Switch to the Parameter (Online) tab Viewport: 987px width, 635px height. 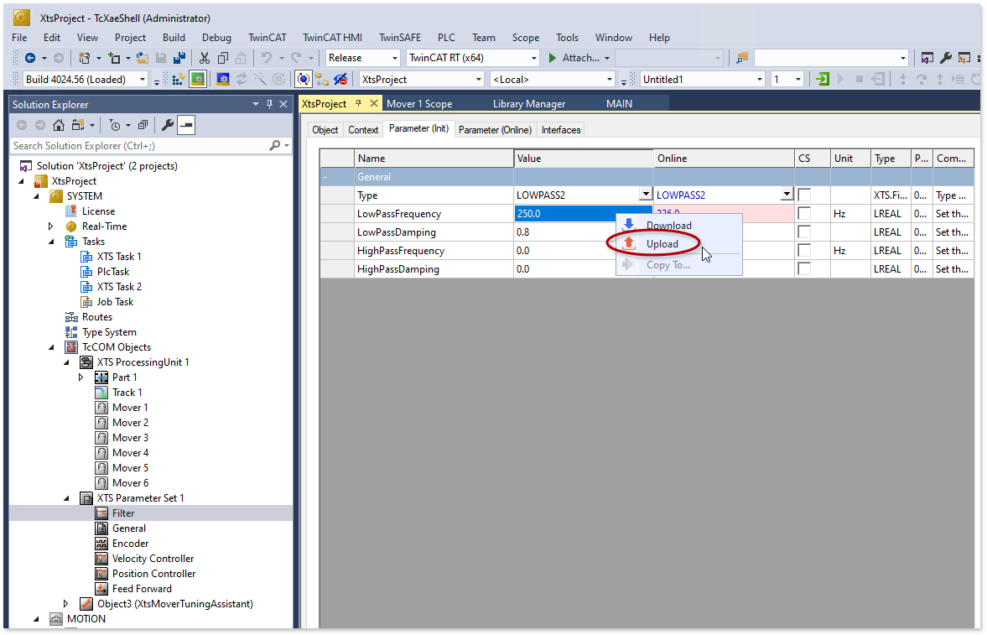(x=495, y=130)
